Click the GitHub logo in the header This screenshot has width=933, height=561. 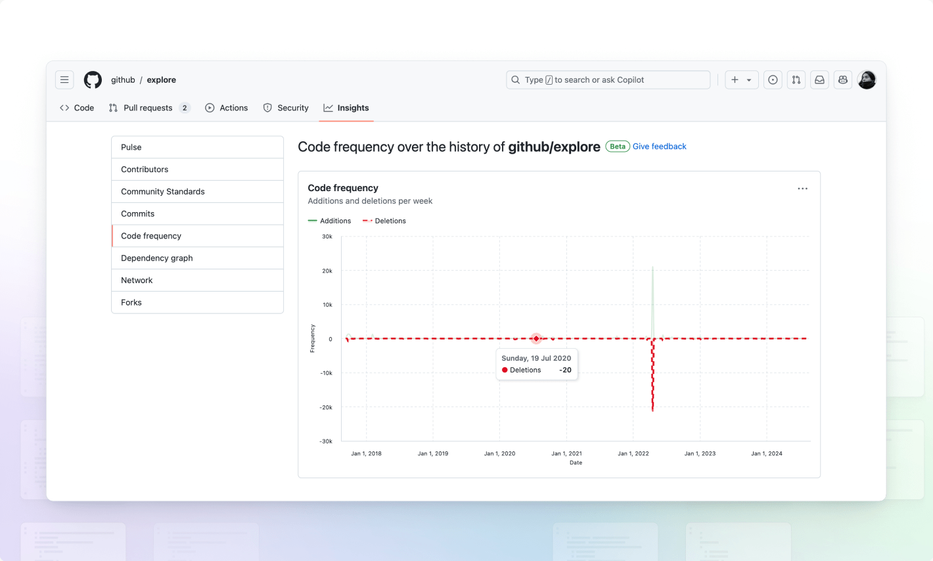[93, 79]
